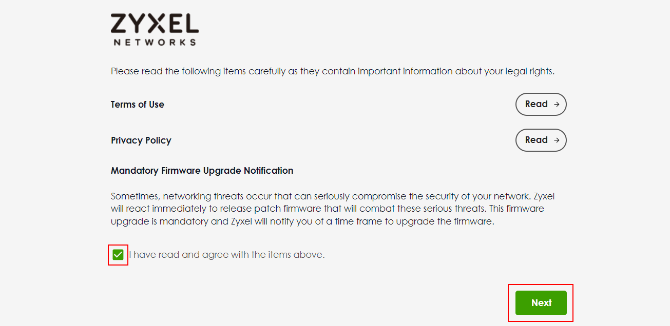Click the arrow icon beside Terms of Use Read

[557, 104]
